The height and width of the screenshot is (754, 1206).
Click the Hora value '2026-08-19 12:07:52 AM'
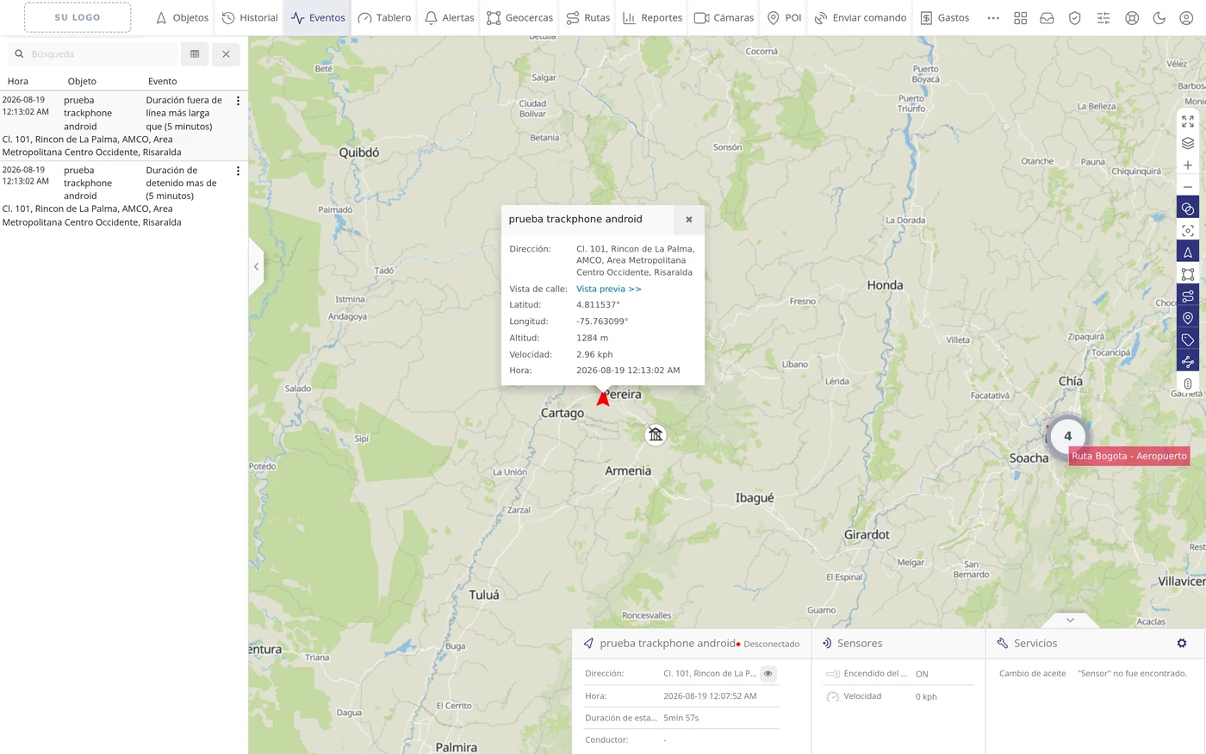coord(710,696)
